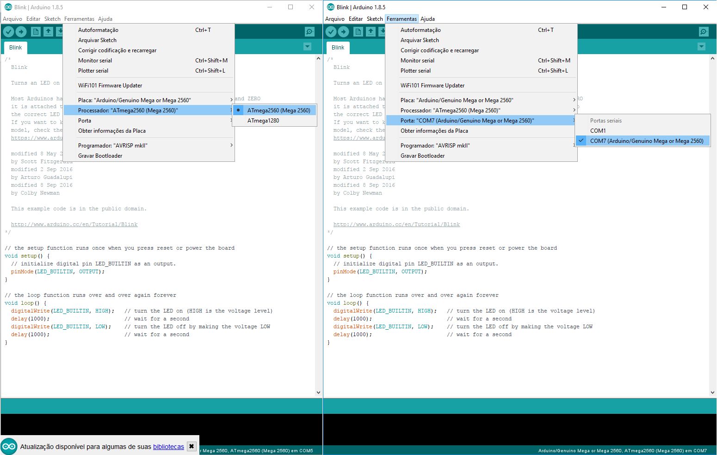This screenshot has width=717, height=455.
Task: Open Serial Monitor icon in left window
Action: (309, 31)
